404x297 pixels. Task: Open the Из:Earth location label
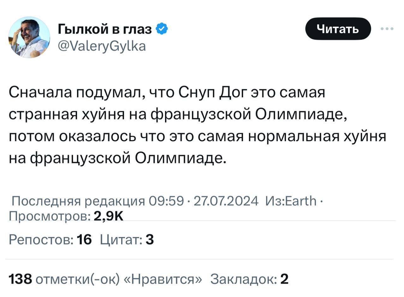291,201
